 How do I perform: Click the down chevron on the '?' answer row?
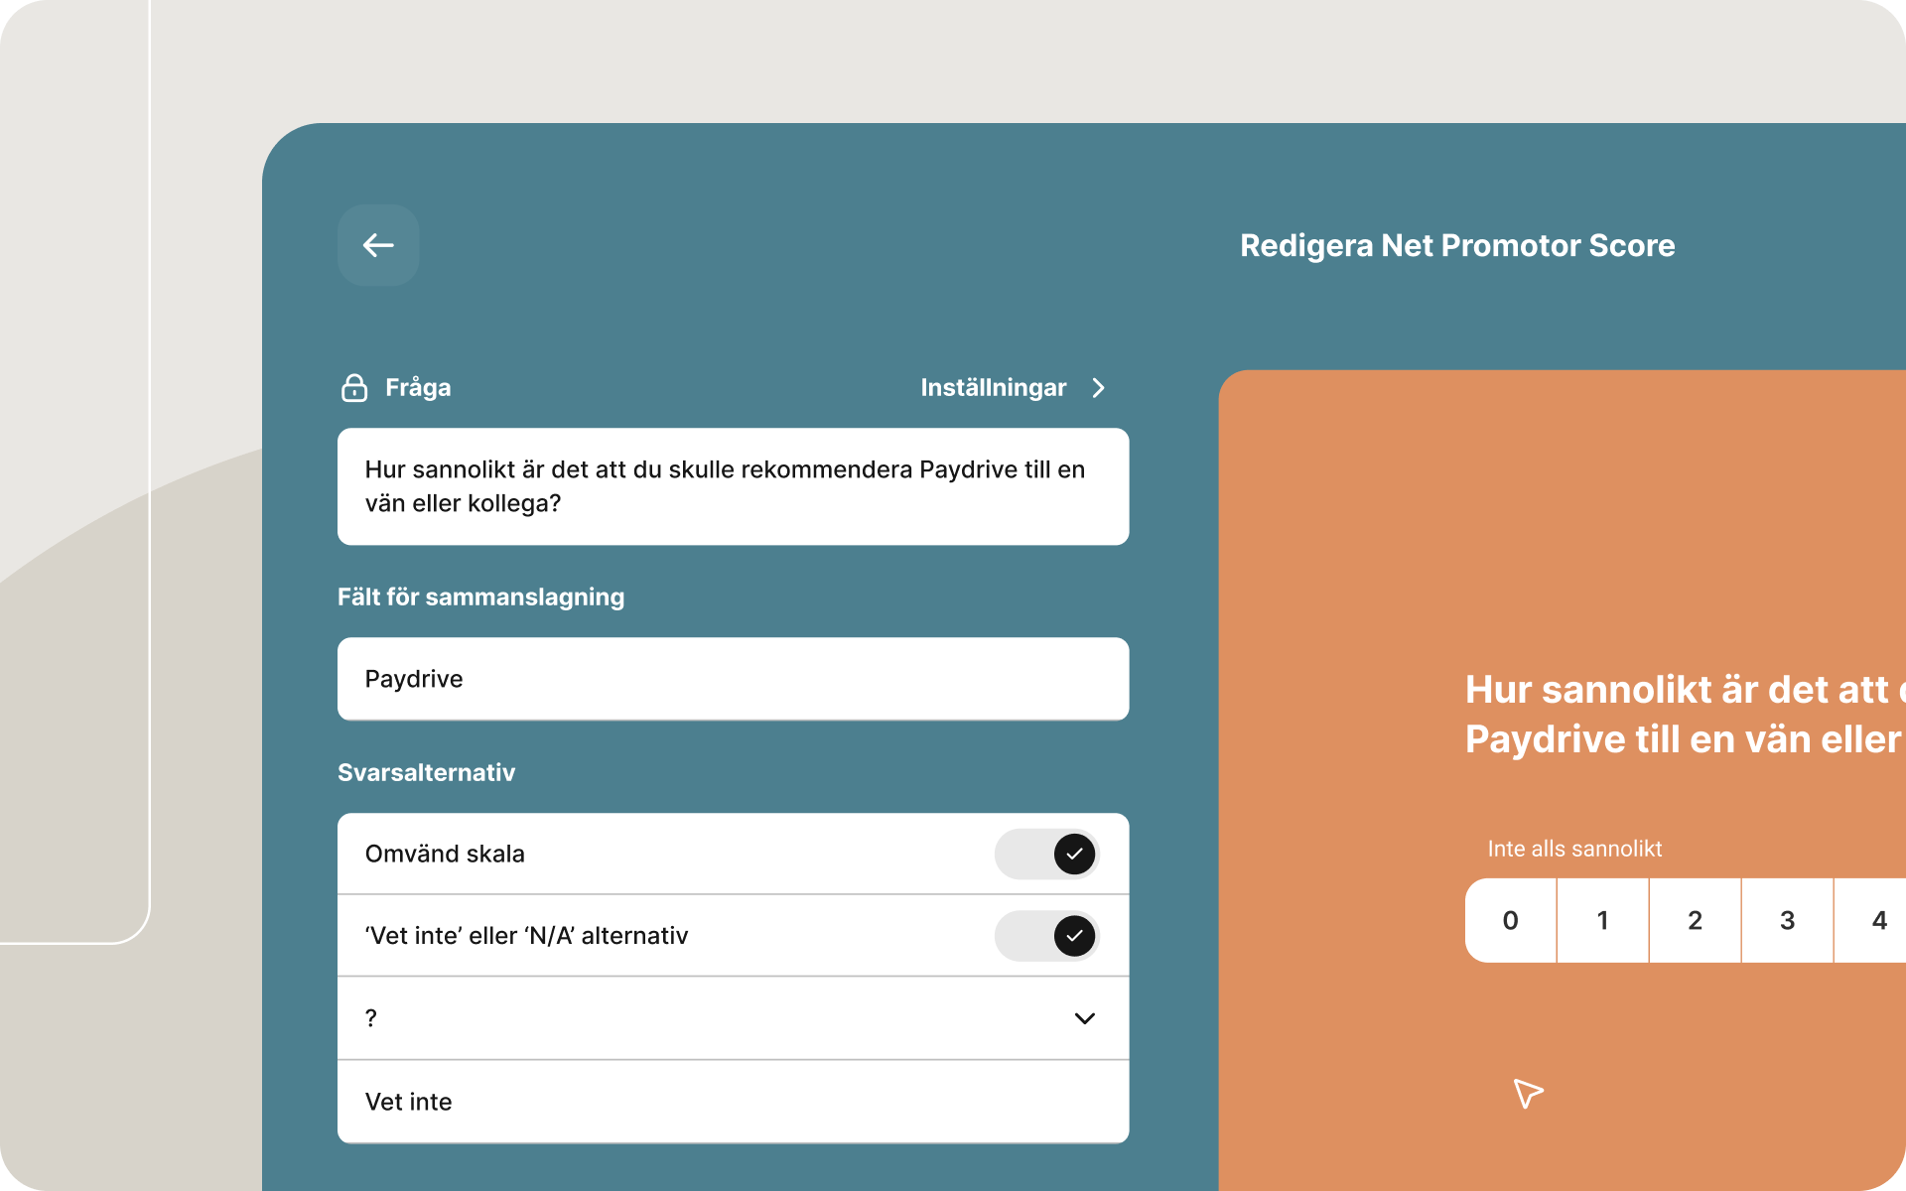tap(1084, 1018)
